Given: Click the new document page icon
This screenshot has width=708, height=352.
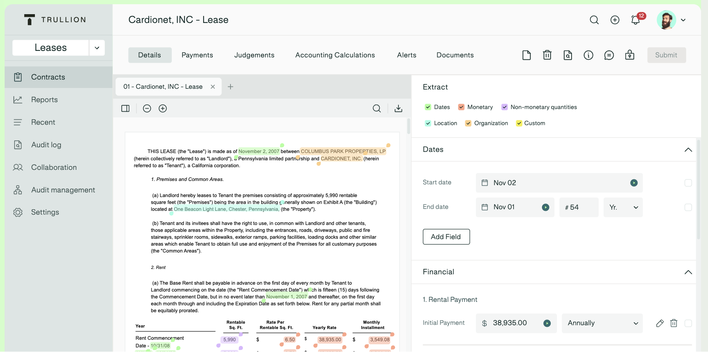Looking at the screenshot, I should click(x=527, y=55).
